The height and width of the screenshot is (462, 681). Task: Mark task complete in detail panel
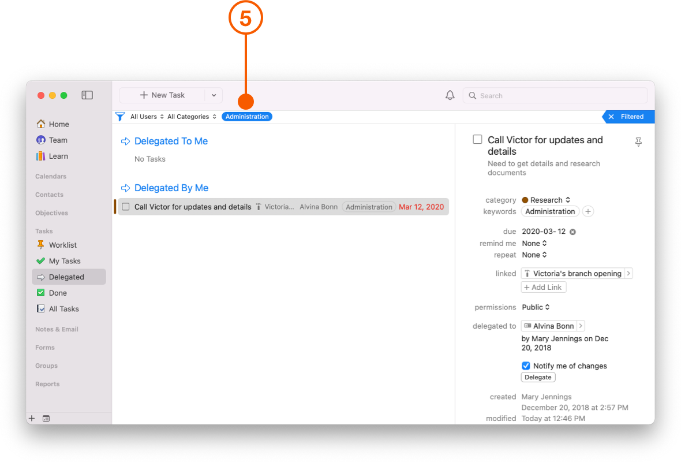pos(477,140)
